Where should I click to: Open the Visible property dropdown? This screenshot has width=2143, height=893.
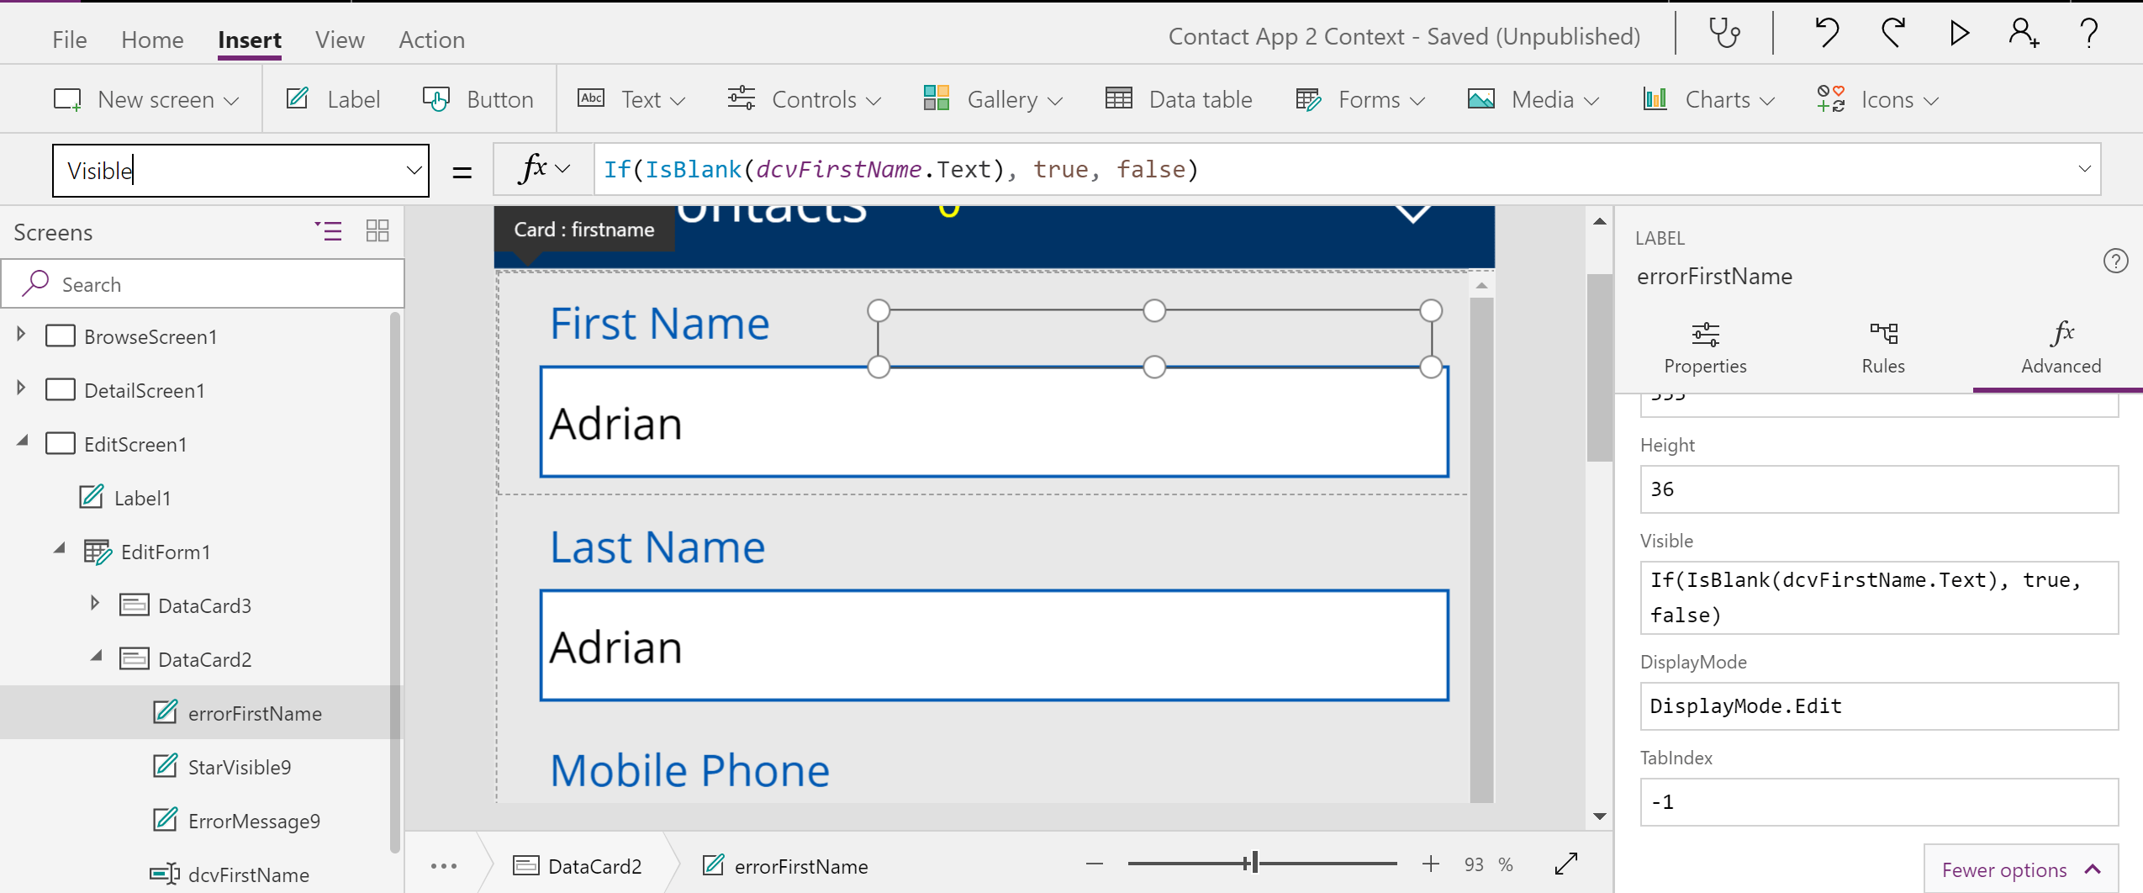(x=414, y=171)
